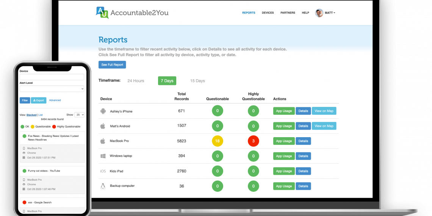The image size is (432, 216).
Task: Click the Windows icon beside Windows laptop
Action: click(103, 156)
